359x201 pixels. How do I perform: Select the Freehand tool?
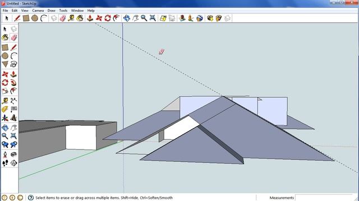point(13,64)
